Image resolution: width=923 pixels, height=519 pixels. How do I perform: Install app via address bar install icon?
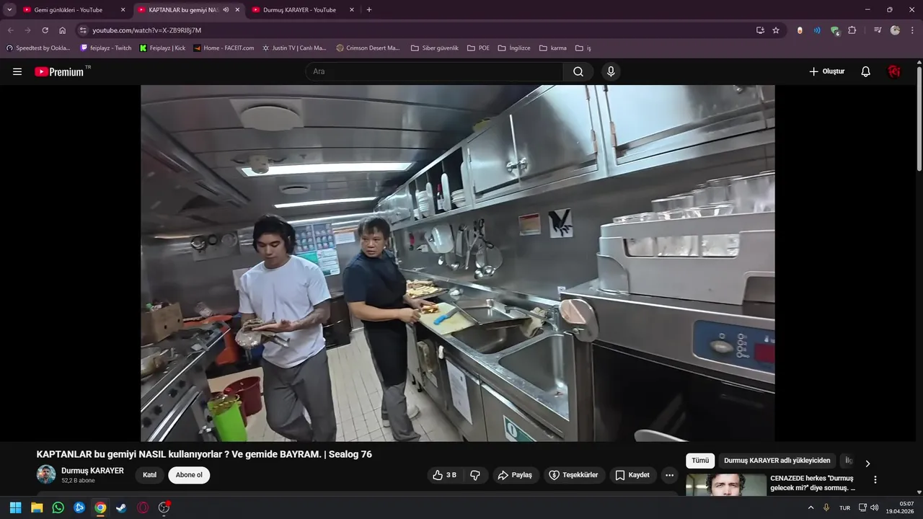click(x=760, y=30)
